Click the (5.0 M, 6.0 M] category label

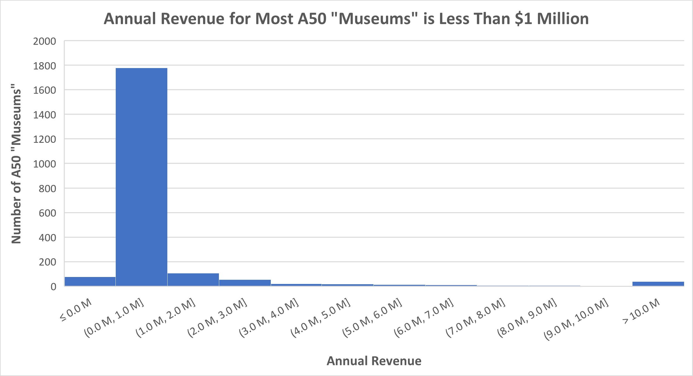pos(372,318)
